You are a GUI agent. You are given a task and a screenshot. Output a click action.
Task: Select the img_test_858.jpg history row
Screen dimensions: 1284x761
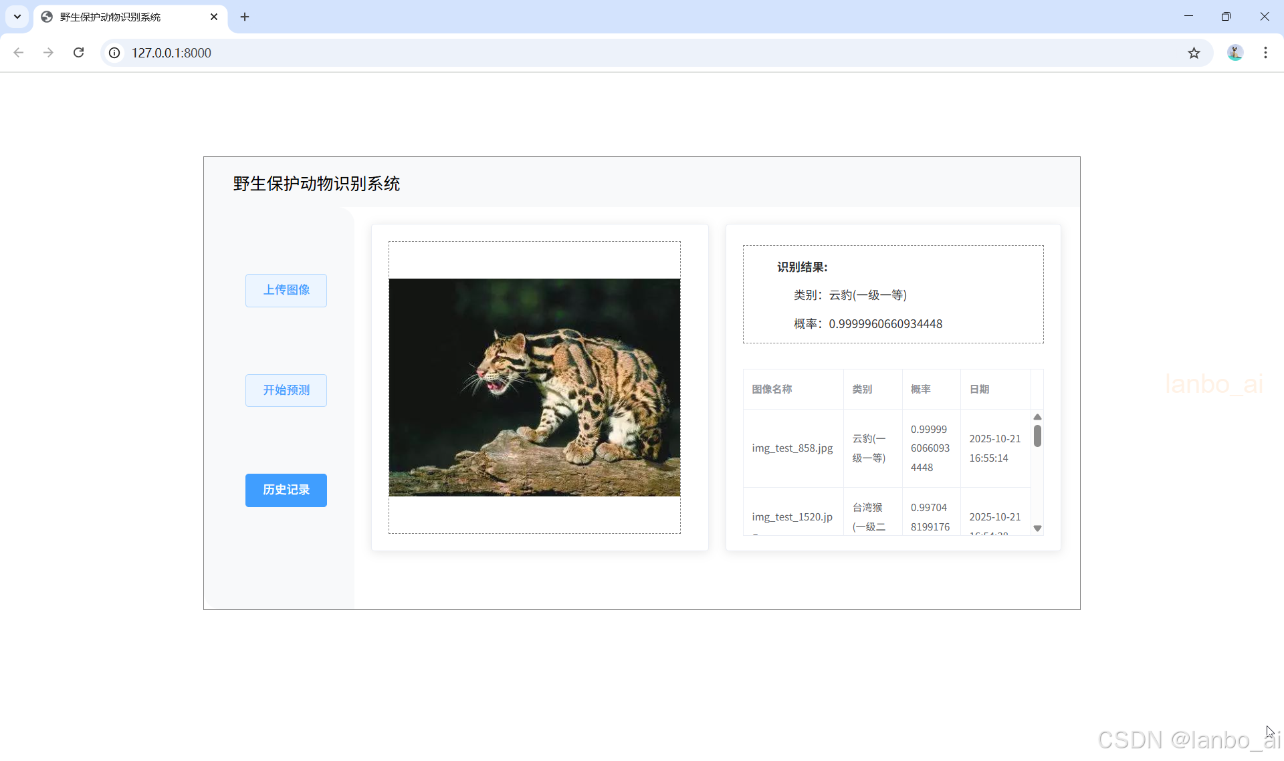(x=792, y=448)
